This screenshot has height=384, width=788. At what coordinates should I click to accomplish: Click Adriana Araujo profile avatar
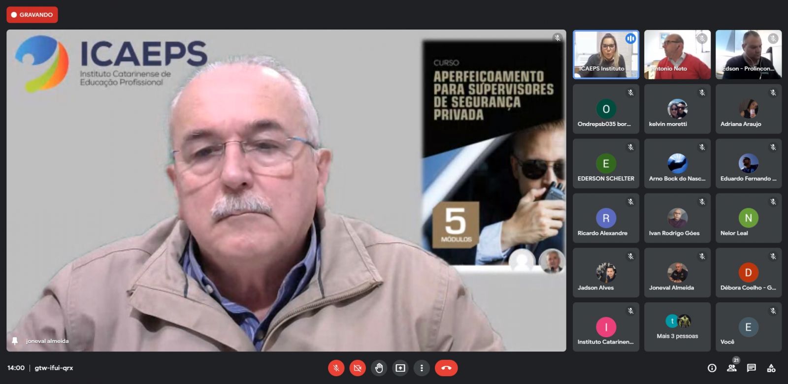pos(749,109)
